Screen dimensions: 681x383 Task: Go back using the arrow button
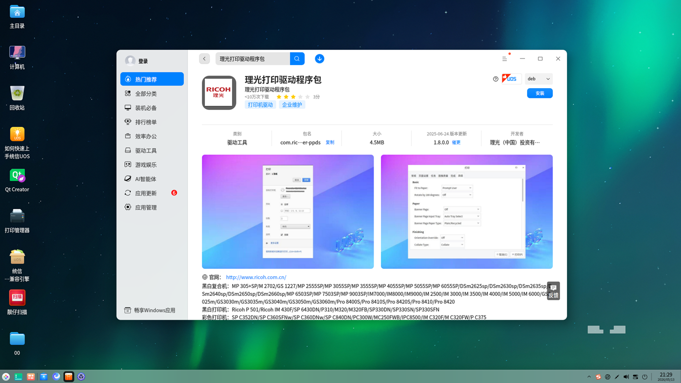204,59
